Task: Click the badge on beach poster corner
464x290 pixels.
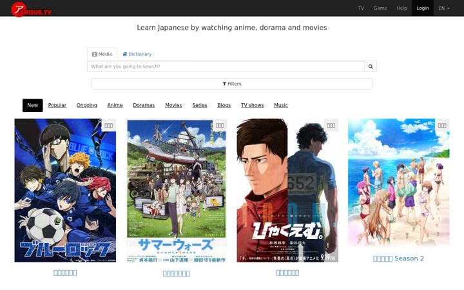Action: pyautogui.click(x=442, y=126)
